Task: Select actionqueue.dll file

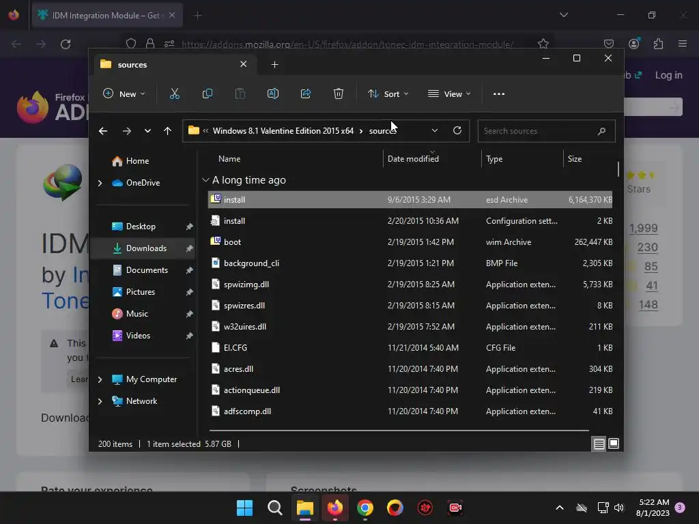Action: 410,390
